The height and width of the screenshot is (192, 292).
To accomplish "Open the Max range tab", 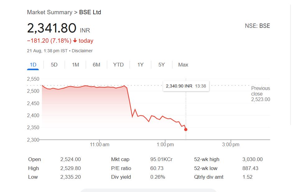I will (183, 65).
